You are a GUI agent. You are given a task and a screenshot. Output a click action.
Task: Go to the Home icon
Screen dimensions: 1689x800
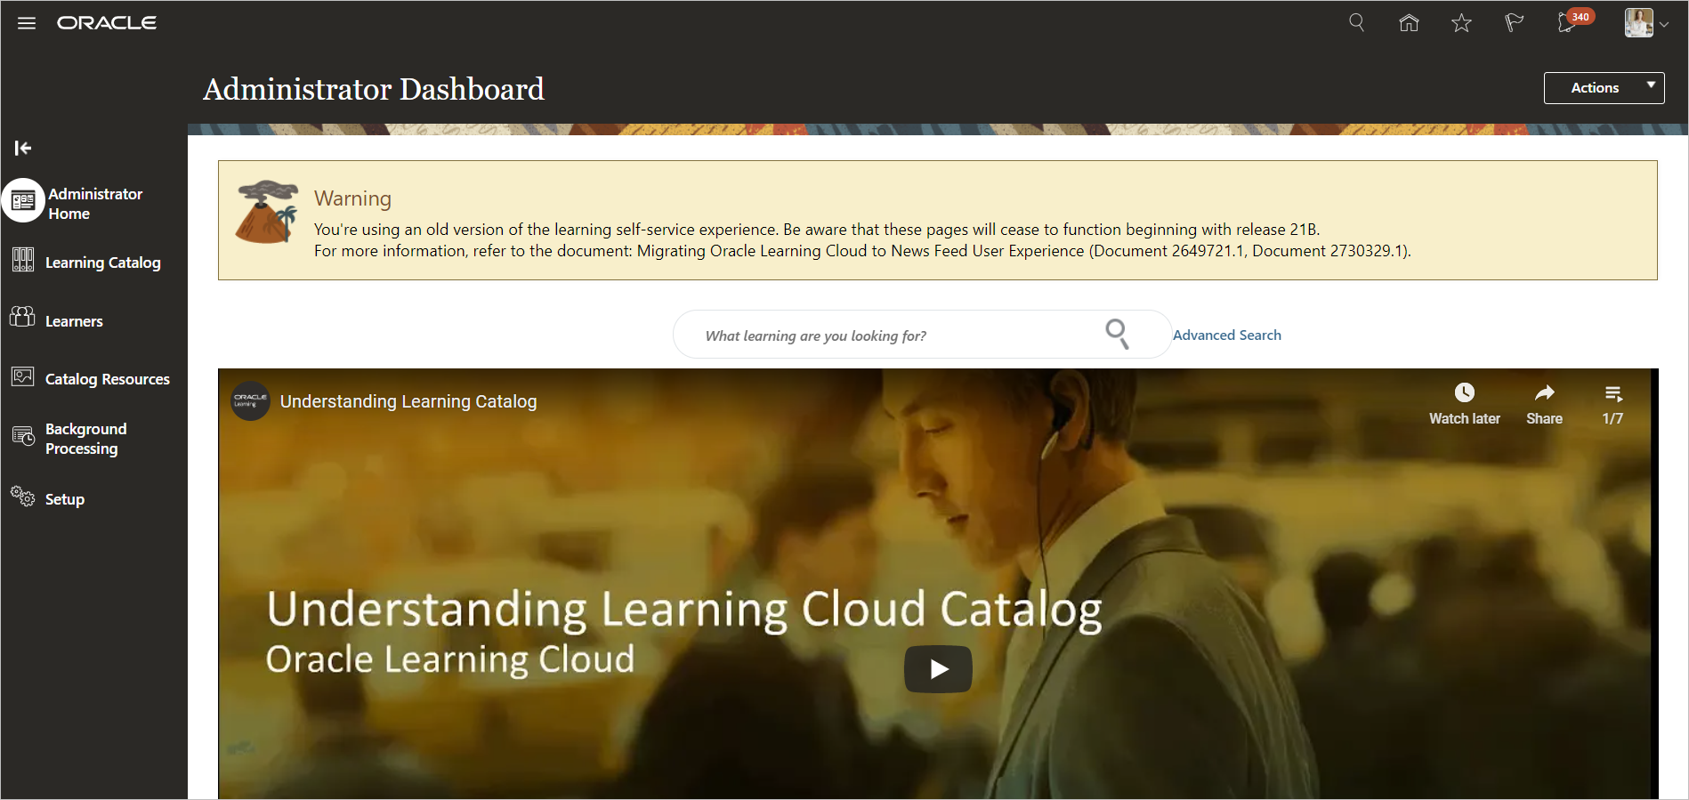point(1409,23)
